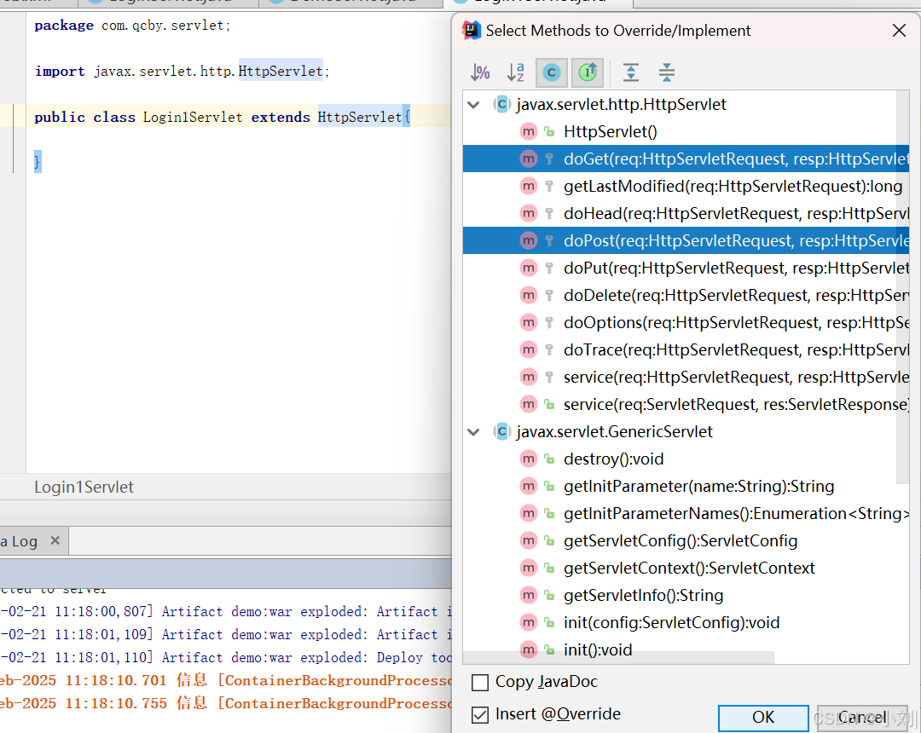Screen dimensions: 921x733
Task: Click package com.qcby.servlet line
Action: (133, 26)
